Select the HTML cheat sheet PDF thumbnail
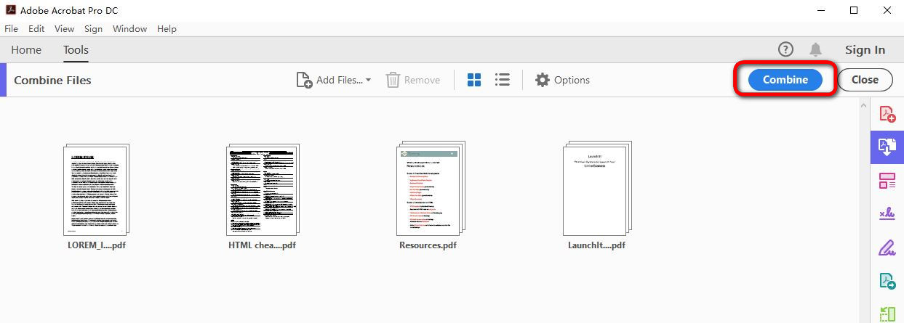The image size is (904, 323). click(262, 189)
